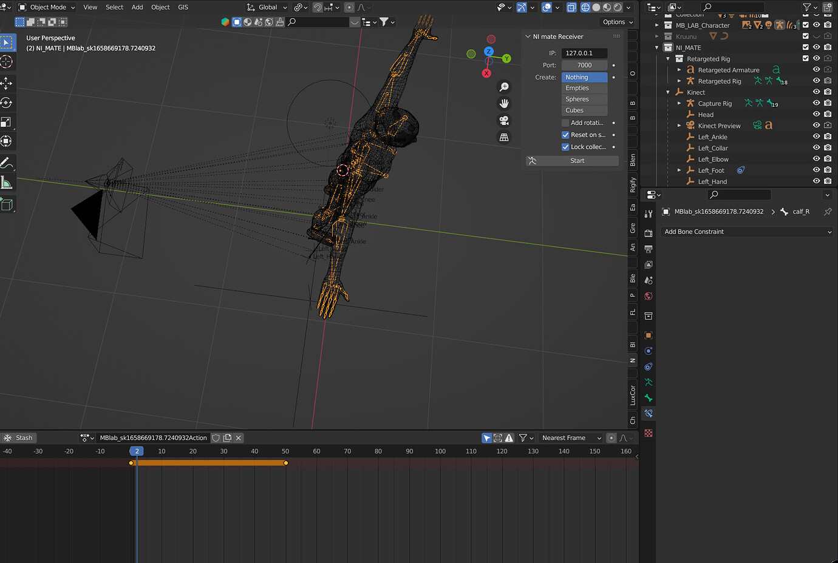Open the Object Mode dropdown

click(47, 7)
